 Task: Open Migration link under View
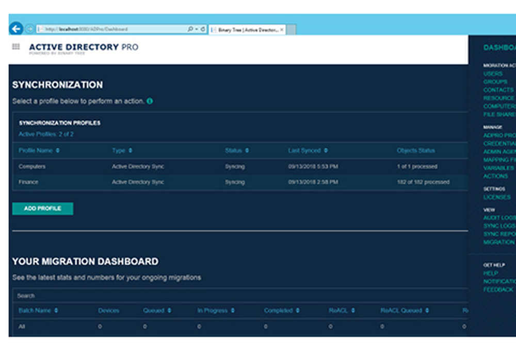click(x=499, y=242)
